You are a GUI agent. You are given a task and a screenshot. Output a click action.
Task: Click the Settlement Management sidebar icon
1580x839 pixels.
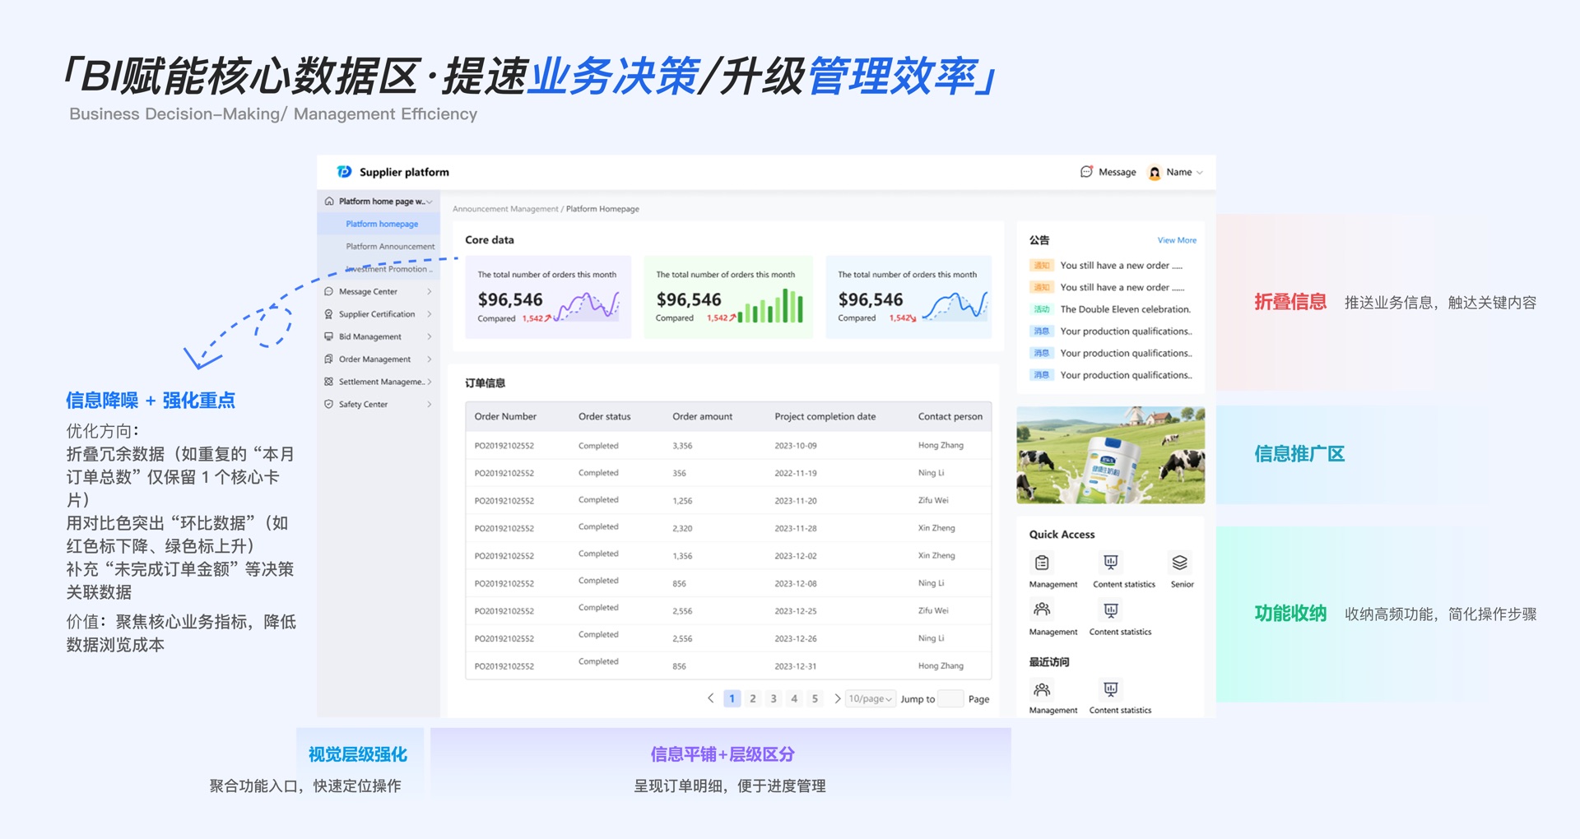[329, 382]
